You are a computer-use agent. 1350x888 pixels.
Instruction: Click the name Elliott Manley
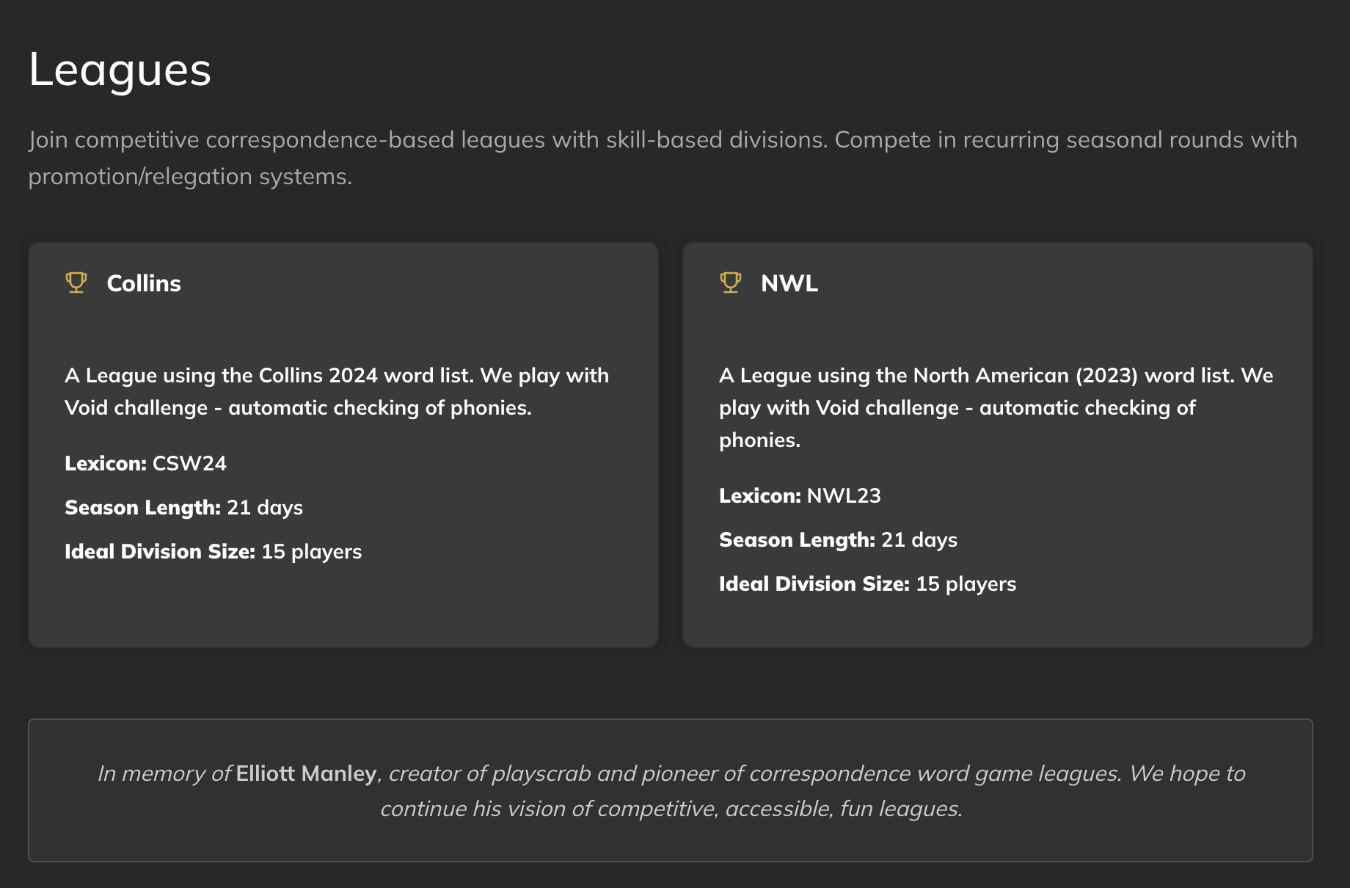pyautogui.click(x=306, y=774)
